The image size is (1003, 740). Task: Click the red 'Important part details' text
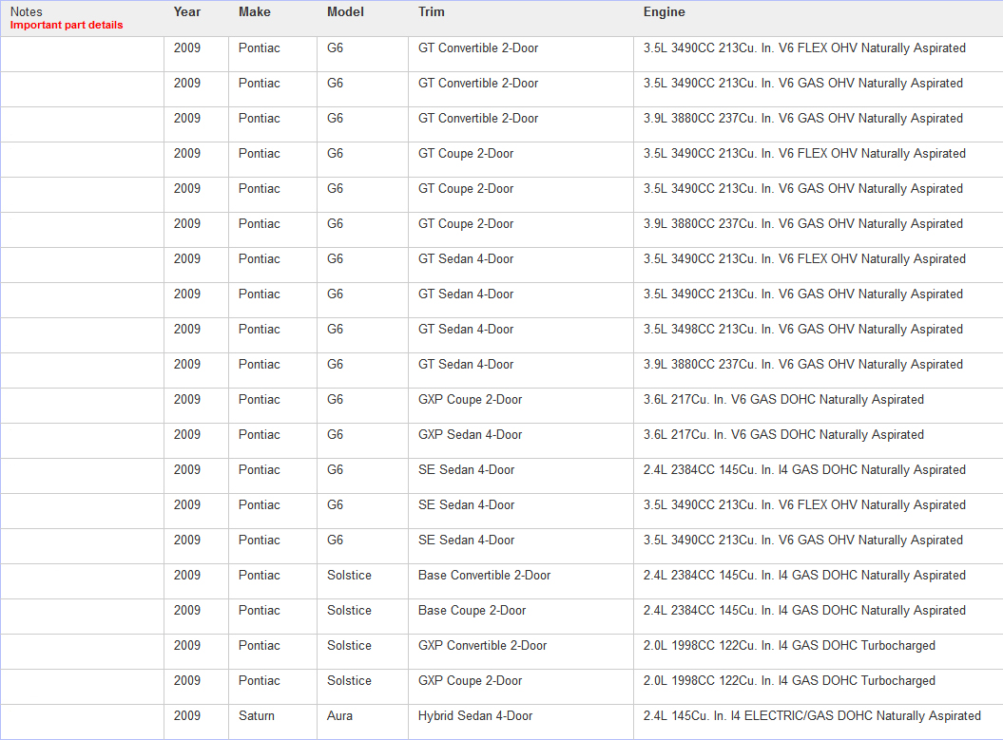67,25
